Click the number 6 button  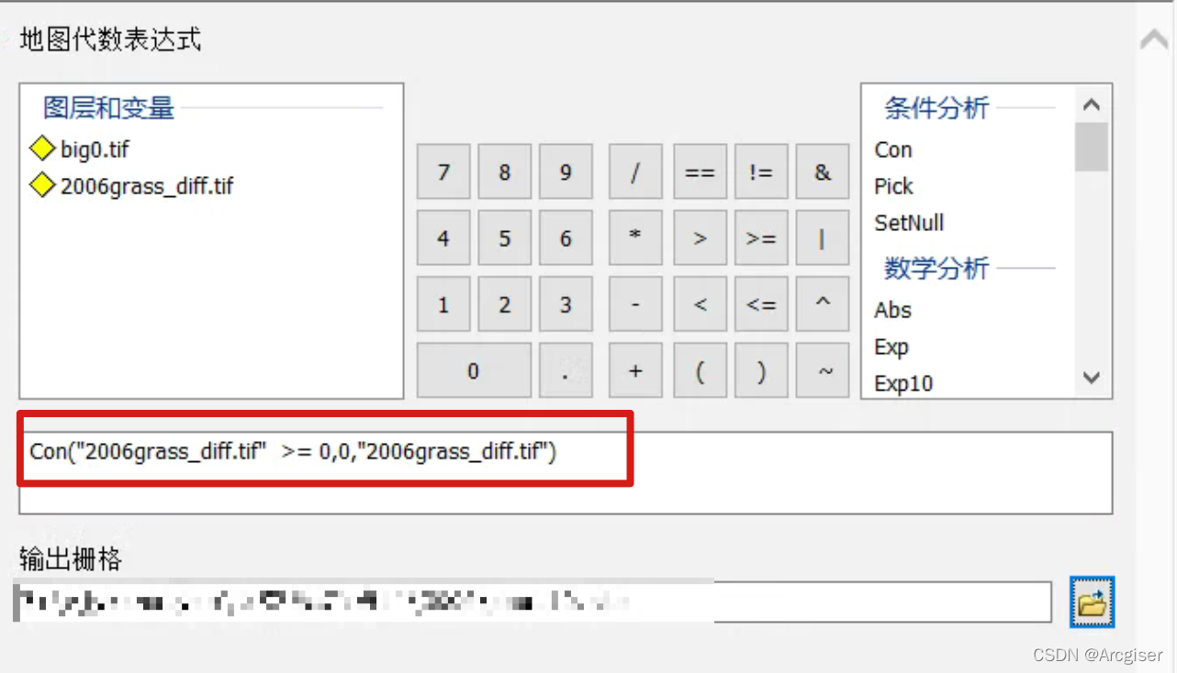point(566,238)
